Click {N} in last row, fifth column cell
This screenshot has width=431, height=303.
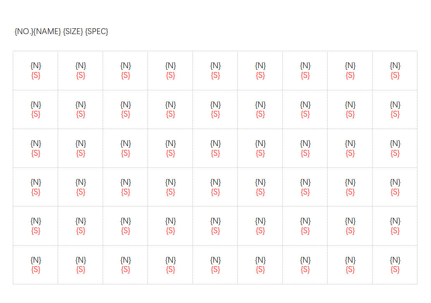215,260
